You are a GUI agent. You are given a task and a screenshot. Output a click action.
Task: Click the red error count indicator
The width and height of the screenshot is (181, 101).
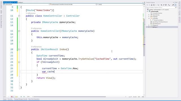[x=12, y=97]
